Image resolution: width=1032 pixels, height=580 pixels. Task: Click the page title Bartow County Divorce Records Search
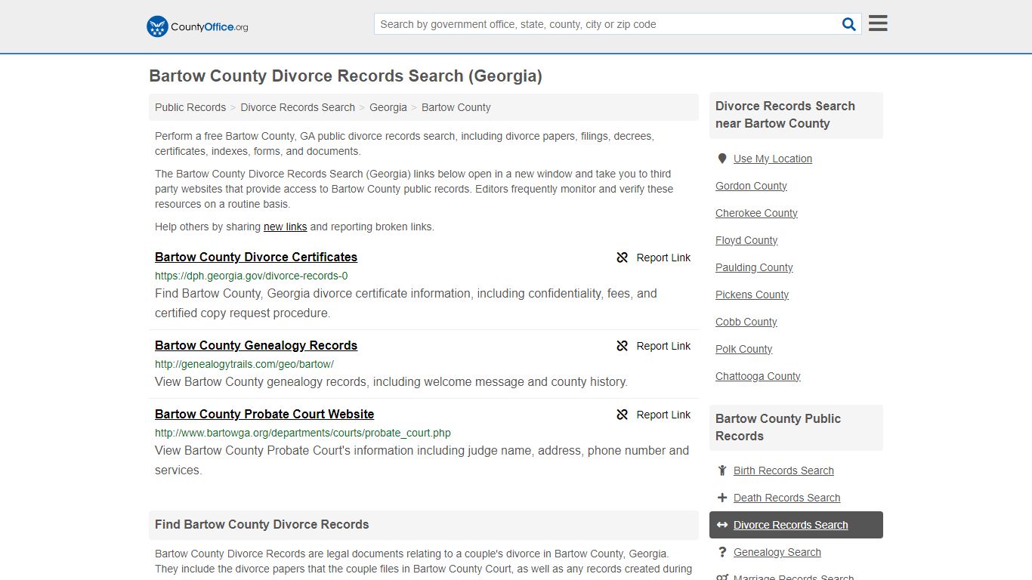click(x=345, y=76)
